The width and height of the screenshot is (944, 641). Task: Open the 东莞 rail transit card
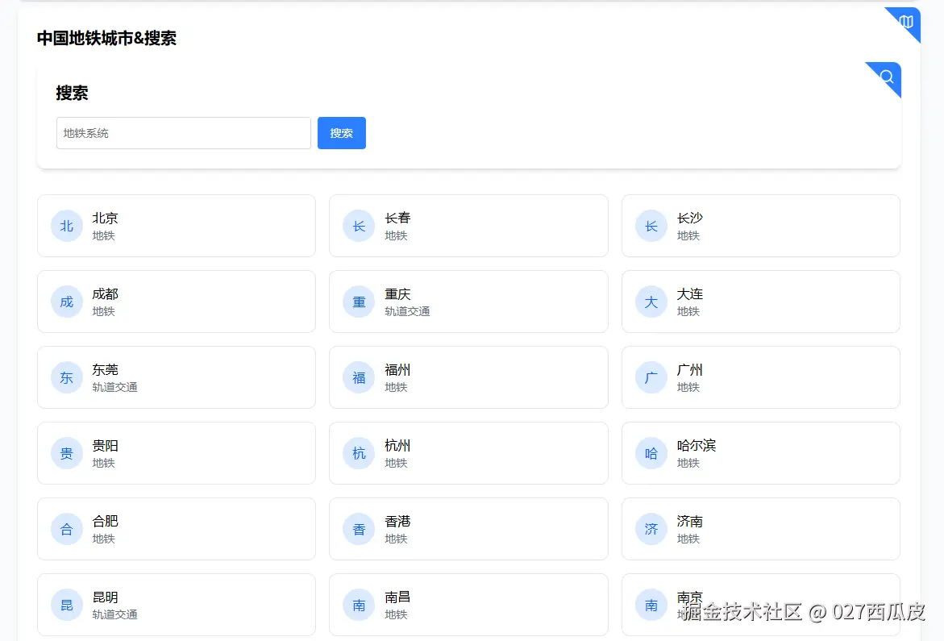176,377
